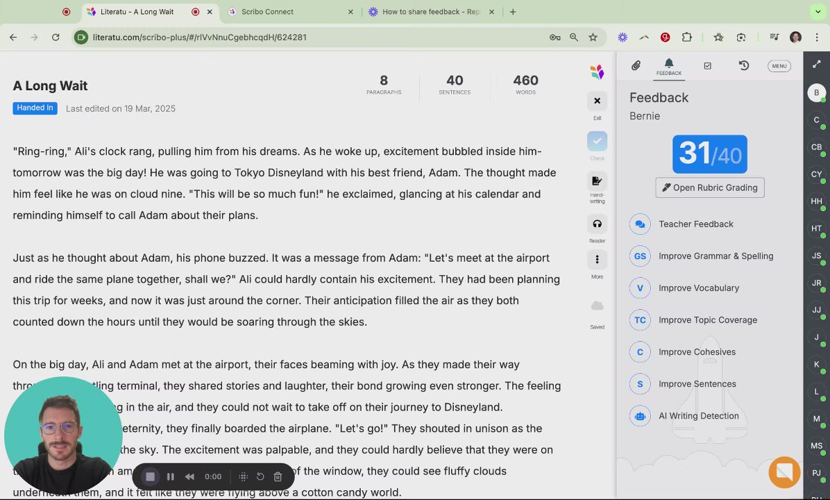Open Teacher Feedback section

coord(696,224)
